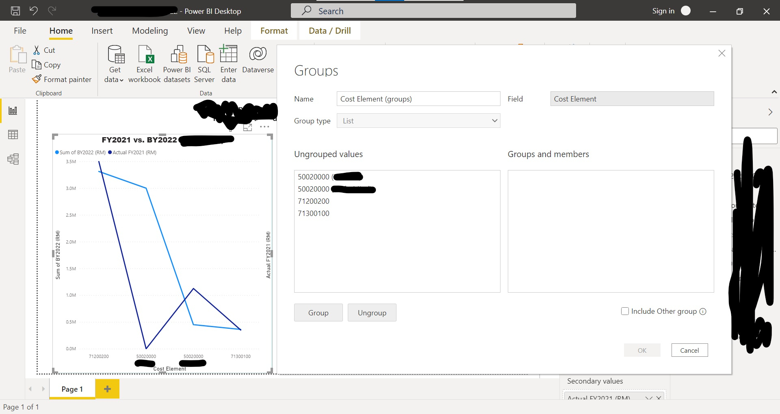780x414 pixels.
Task: Click the Sign in avatar circle
Action: click(x=686, y=11)
